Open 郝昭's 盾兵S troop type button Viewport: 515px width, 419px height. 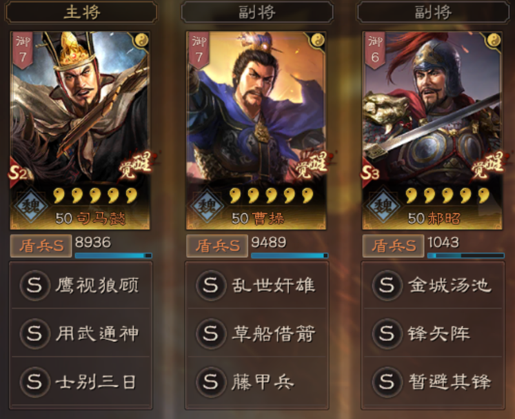tap(393, 246)
